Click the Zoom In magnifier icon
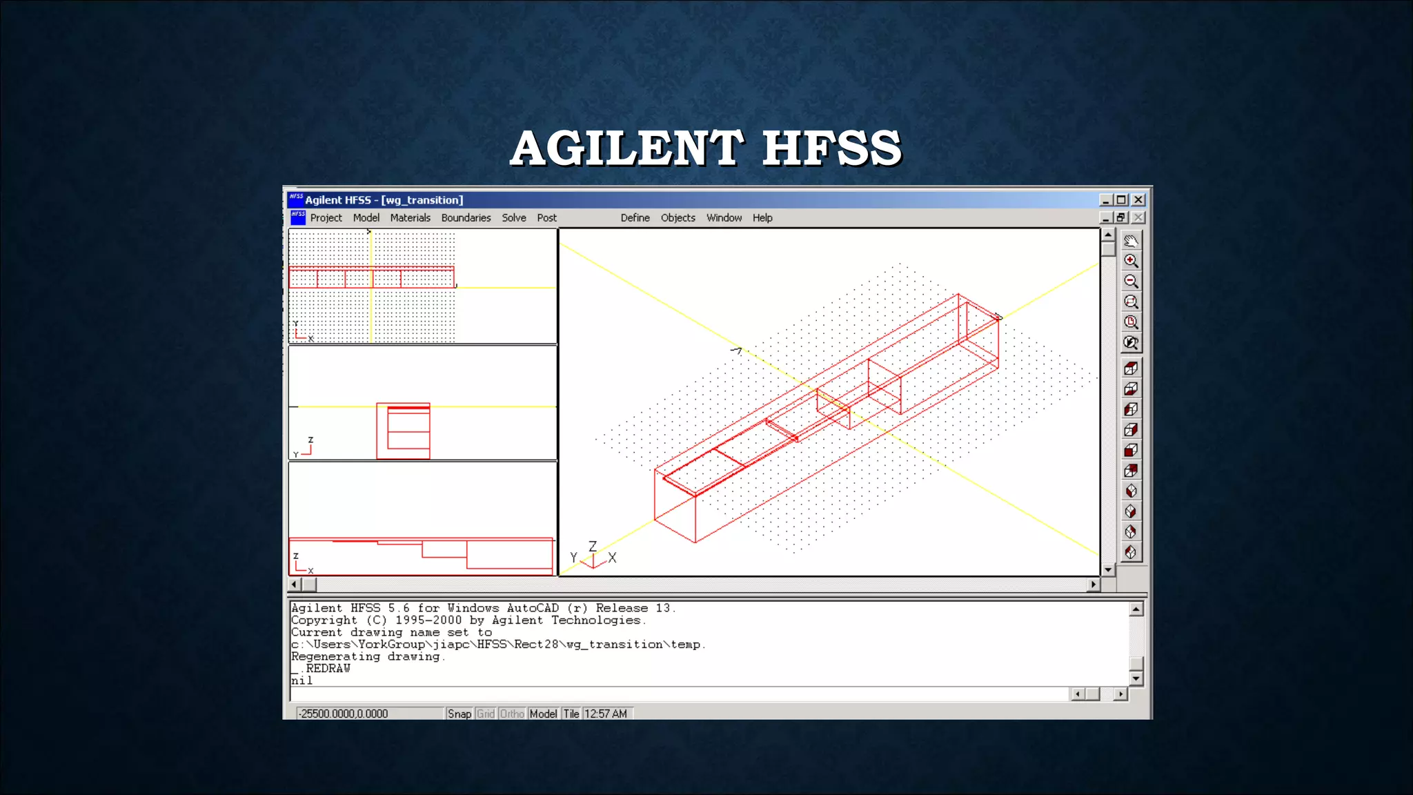This screenshot has height=795, width=1413. (x=1131, y=261)
